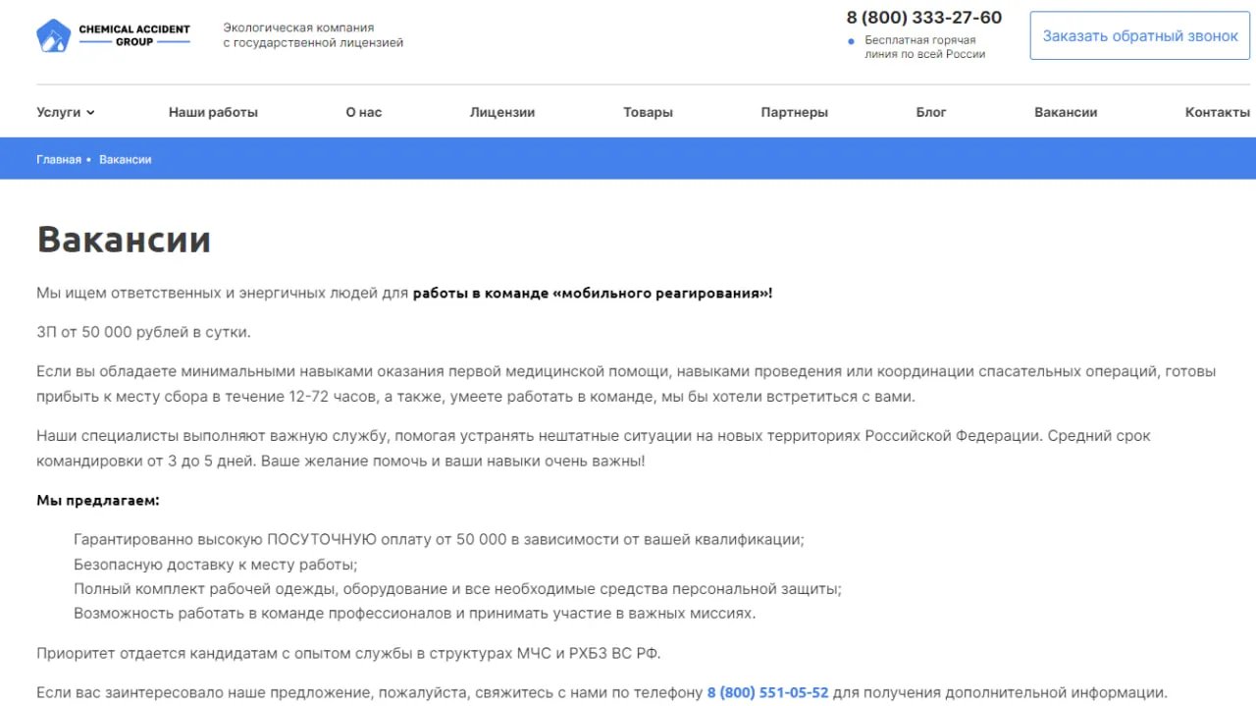1256x706 pixels.
Task: Expand the chevron next to Услуги
Action: point(91,113)
